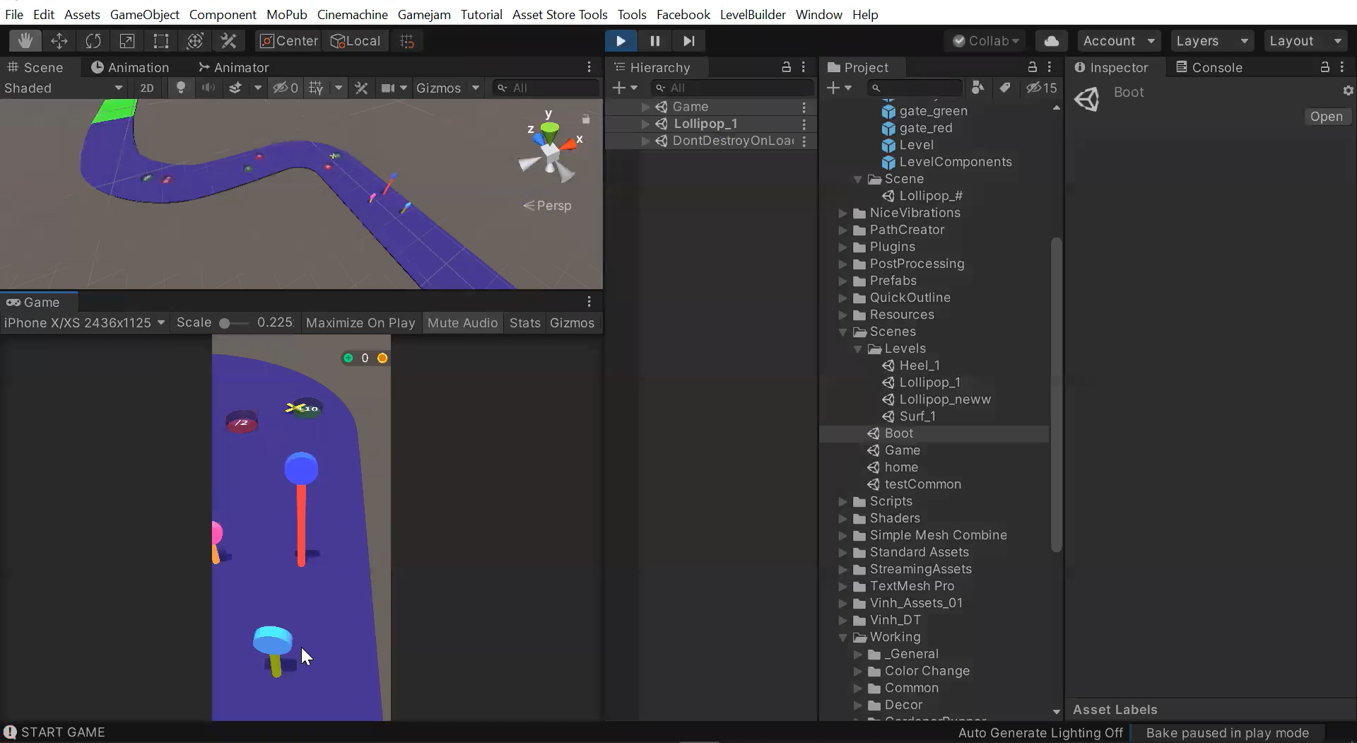Open the iPhone X/XS resolution dropdown
The image size is (1357, 743).
click(85, 322)
